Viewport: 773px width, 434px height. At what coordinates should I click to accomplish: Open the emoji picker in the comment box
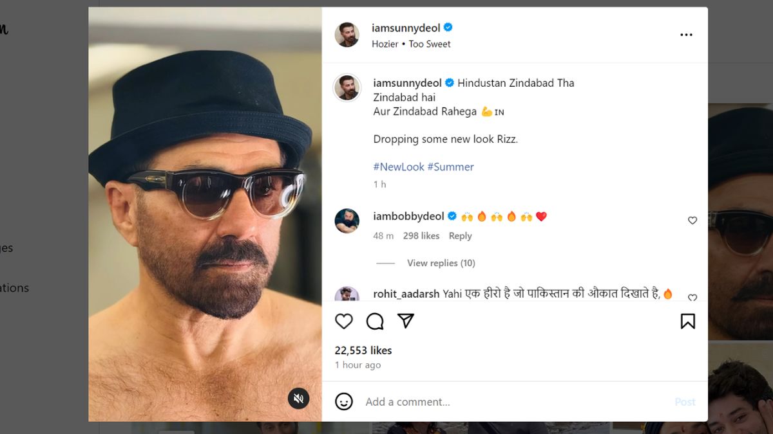pyautogui.click(x=344, y=402)
